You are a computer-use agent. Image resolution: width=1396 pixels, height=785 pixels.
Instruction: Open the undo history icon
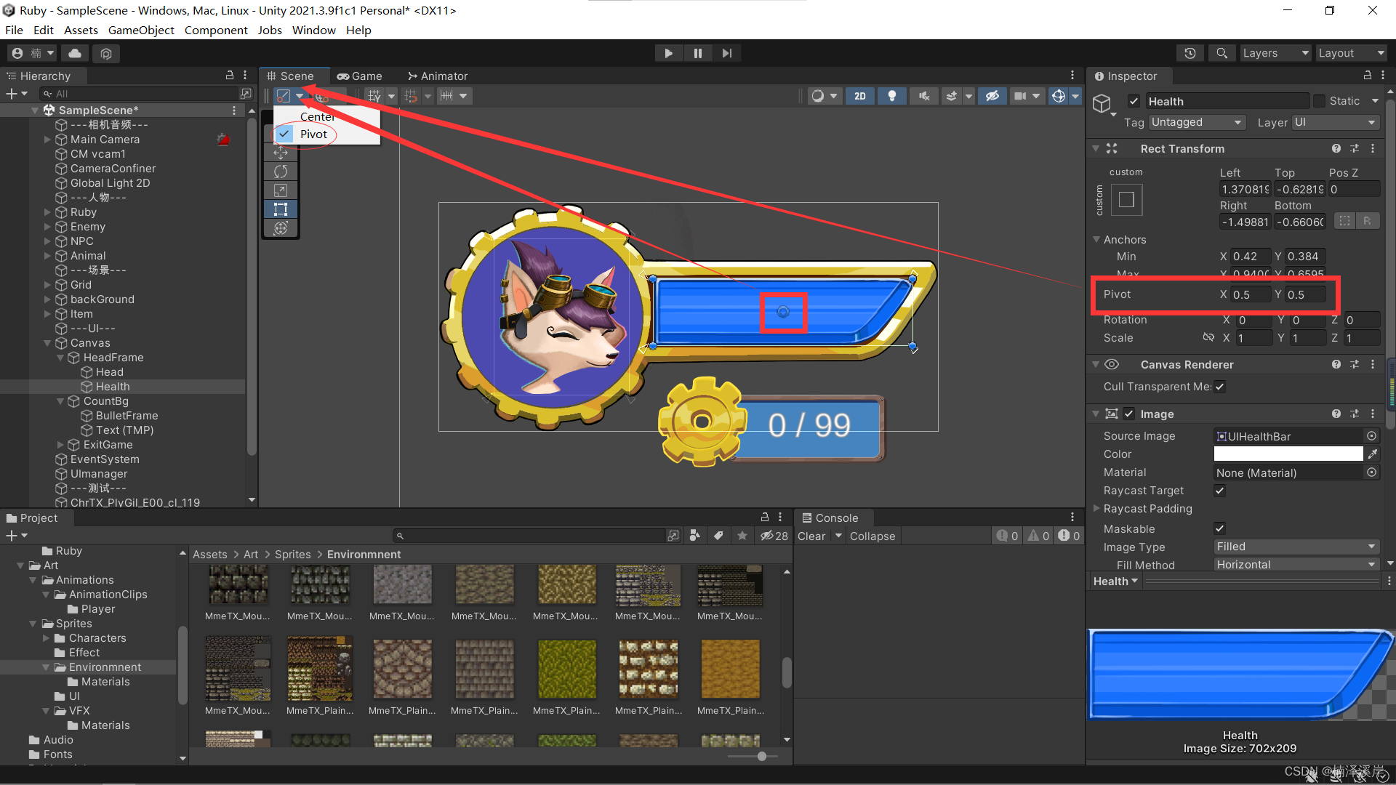[x=1190, y=53]
